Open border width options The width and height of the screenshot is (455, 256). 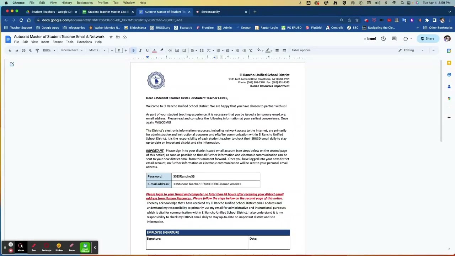277,50
